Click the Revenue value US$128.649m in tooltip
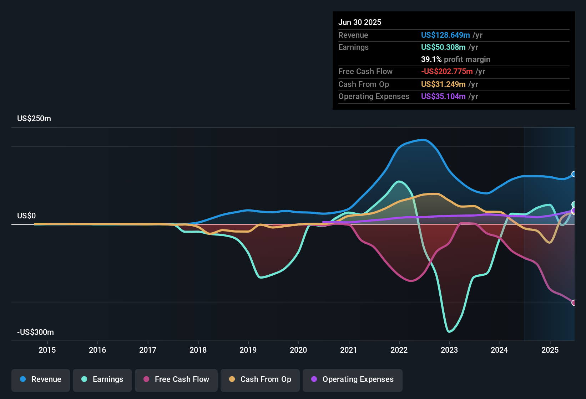 tap(445, 35)
